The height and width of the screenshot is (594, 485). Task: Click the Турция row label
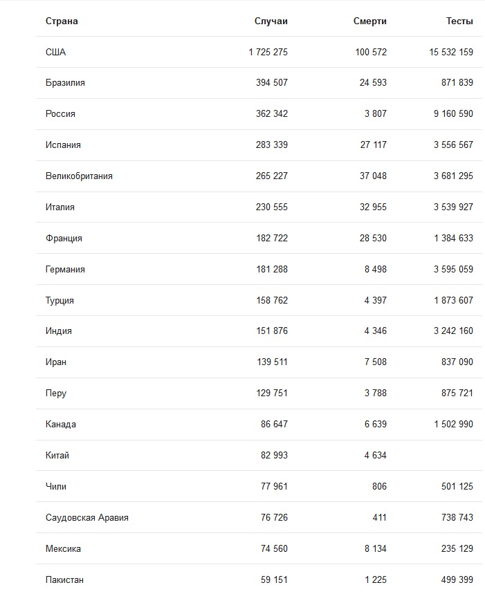(60, 300)
